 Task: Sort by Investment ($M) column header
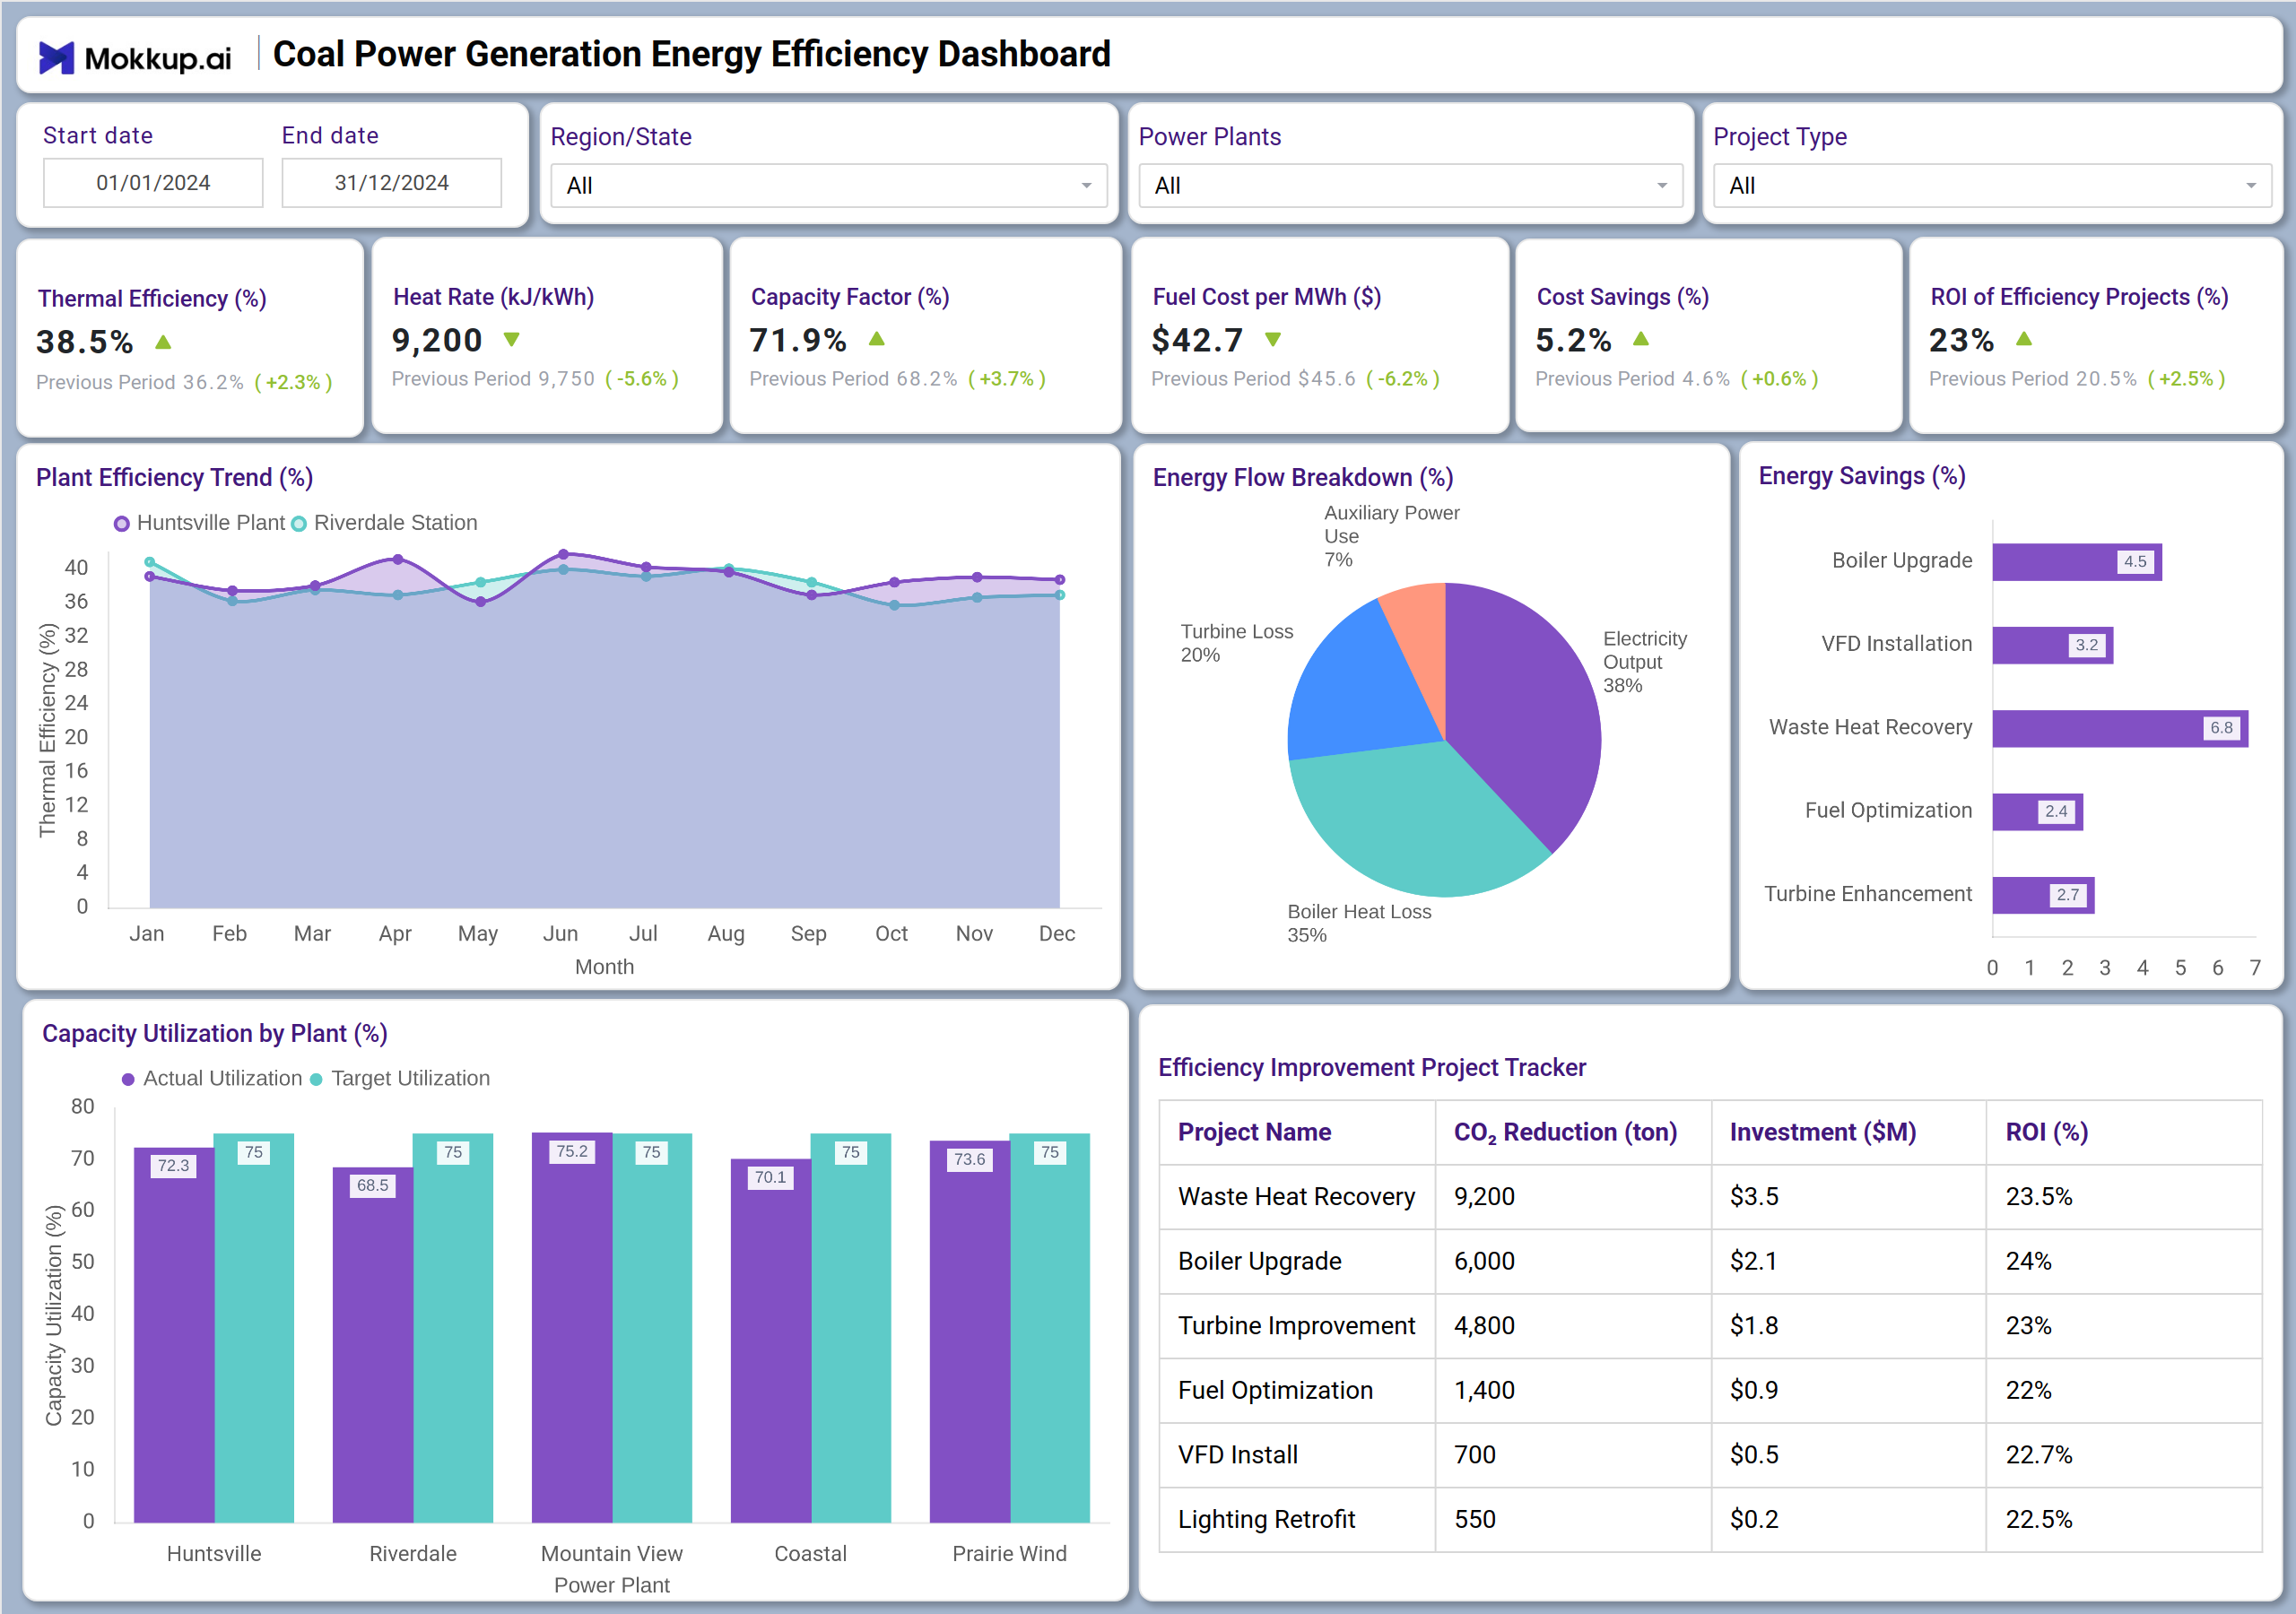coord(1822,1132)
